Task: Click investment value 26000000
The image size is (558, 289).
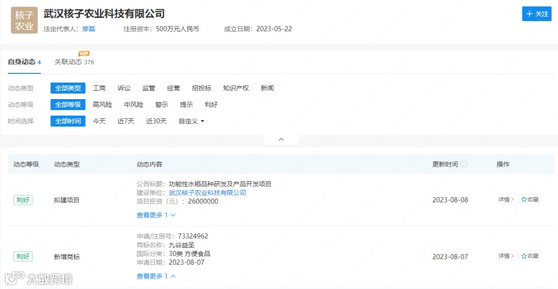Action: click(203, 201)
